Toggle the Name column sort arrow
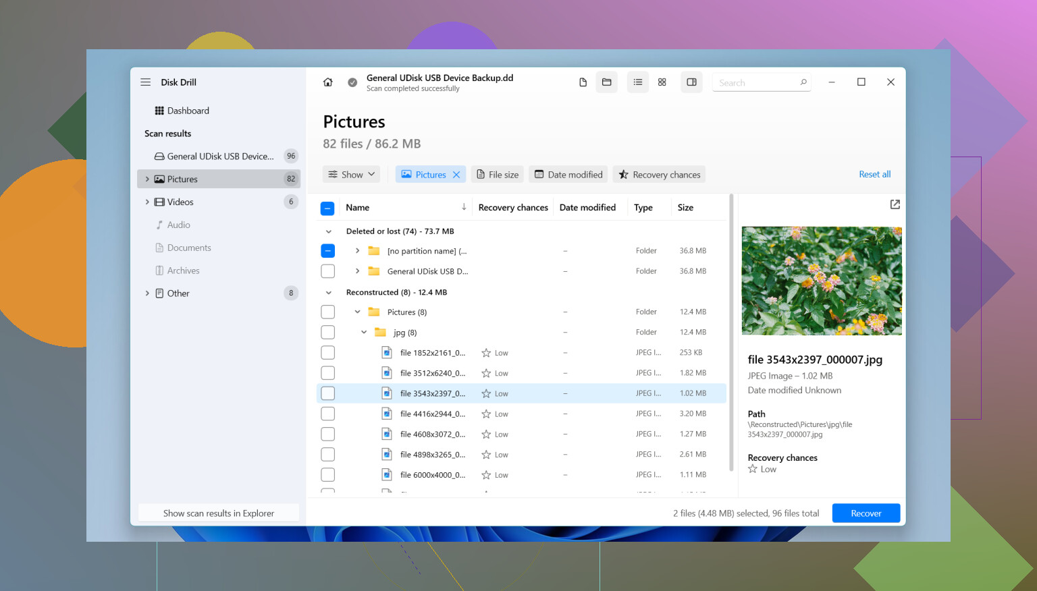 464,207
